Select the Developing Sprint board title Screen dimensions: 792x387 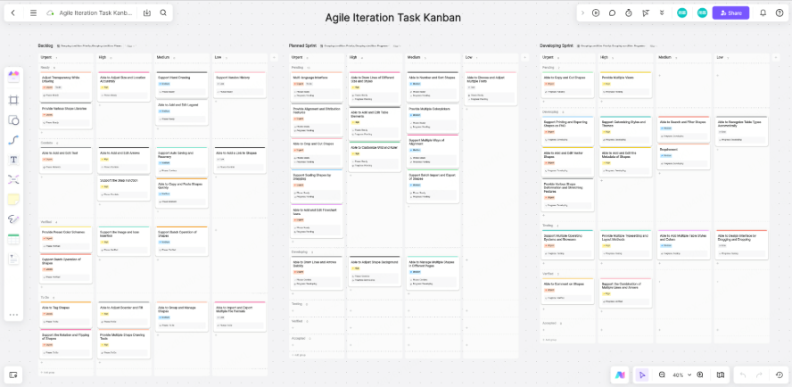[x=557, y=45]
